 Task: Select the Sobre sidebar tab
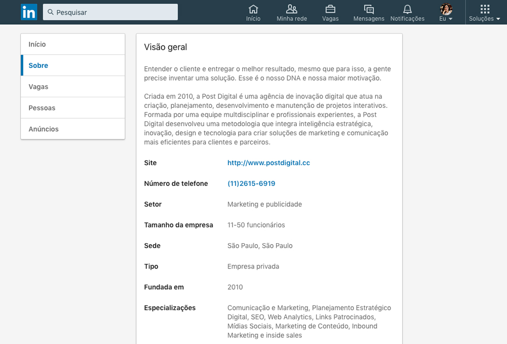coord(73,65)
